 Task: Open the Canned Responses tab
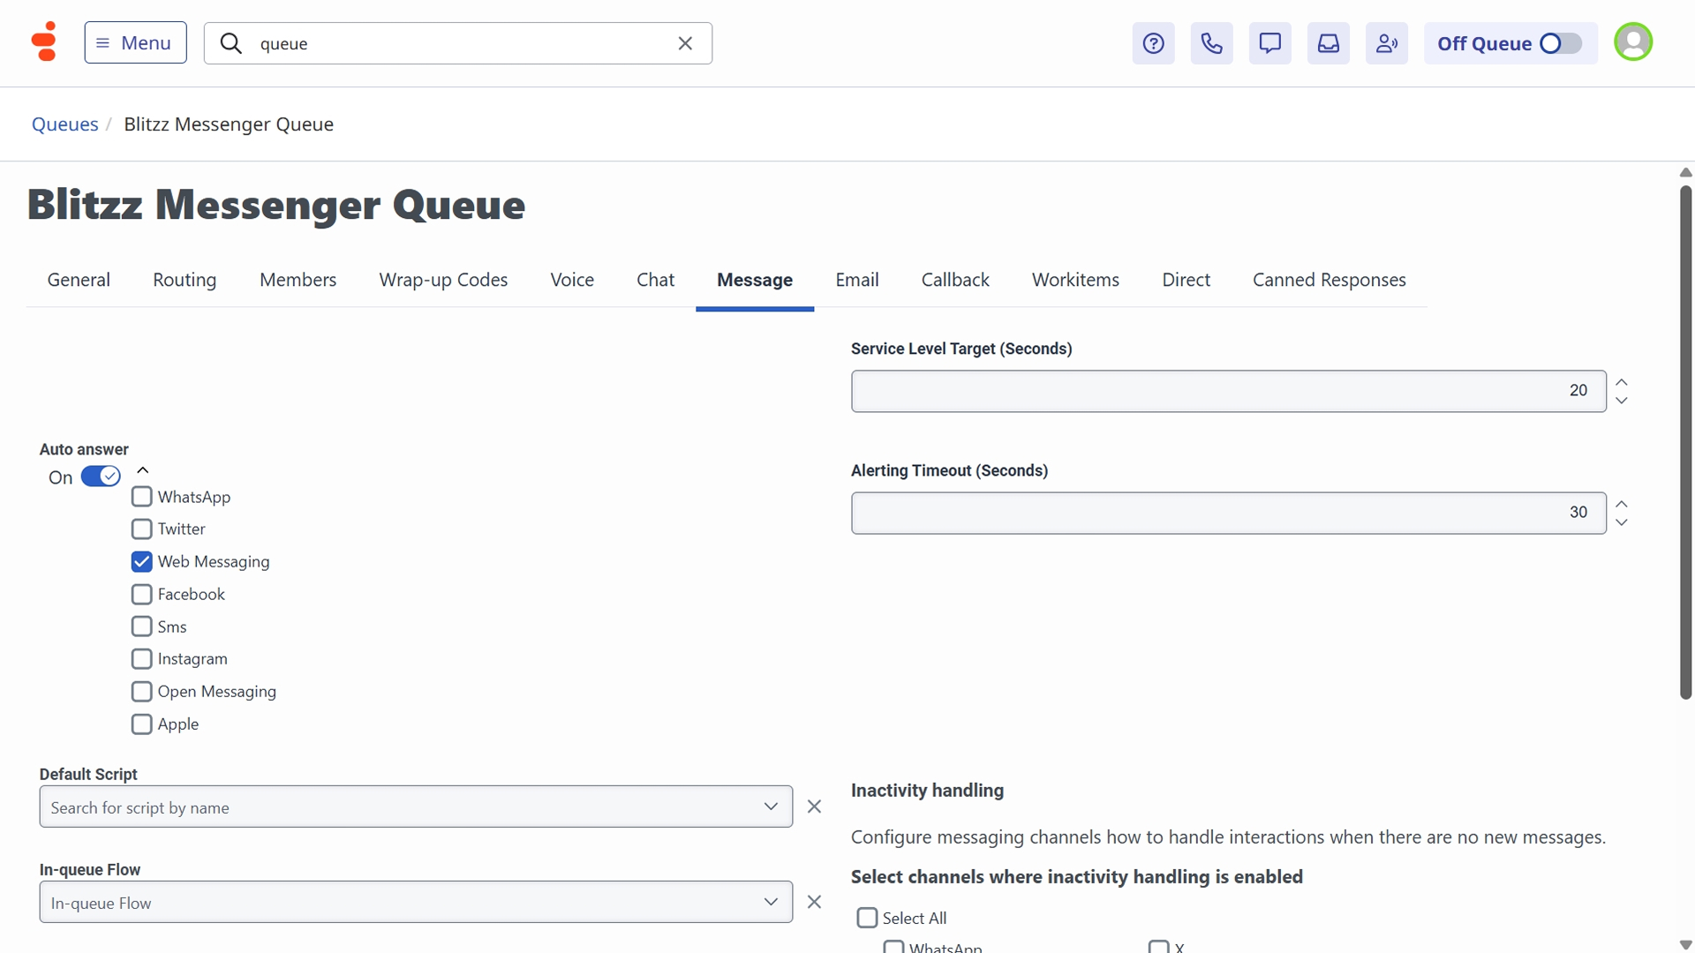(x=1329, y=280)
